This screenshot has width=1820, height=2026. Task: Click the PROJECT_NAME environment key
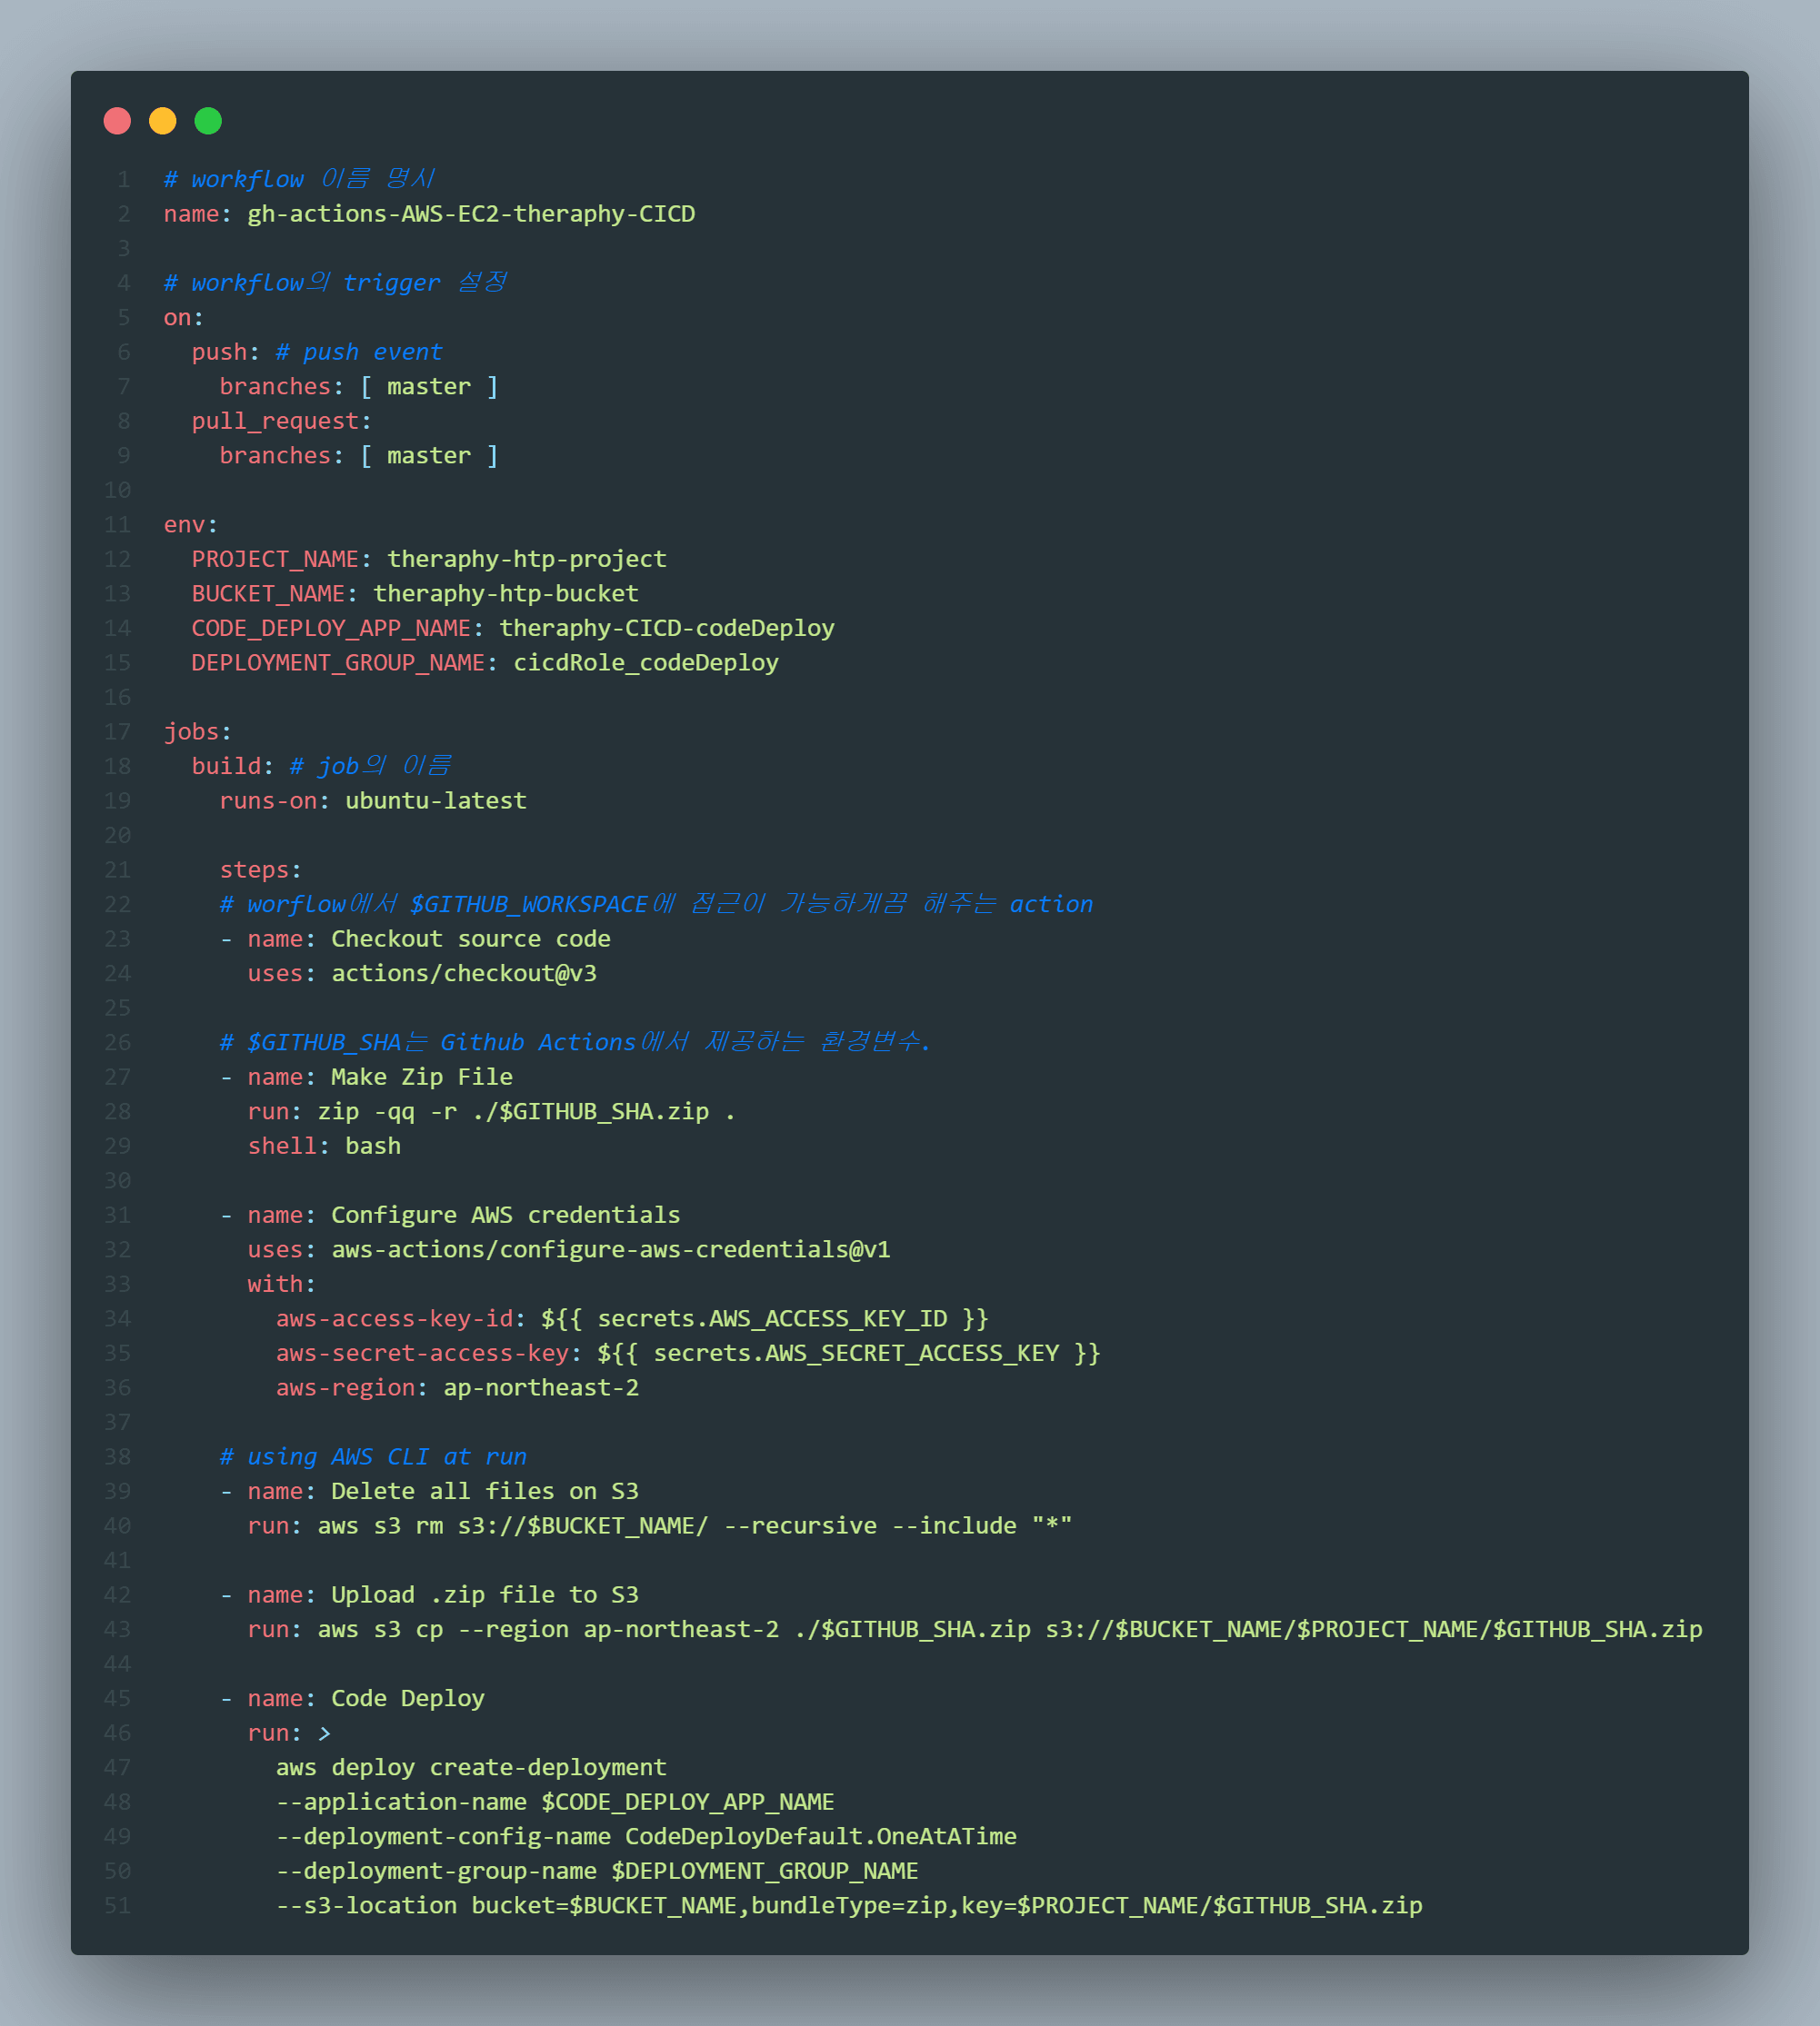click(x=275, y=559)
